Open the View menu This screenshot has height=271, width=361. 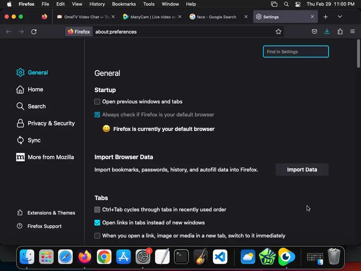(x=77, y=4)
